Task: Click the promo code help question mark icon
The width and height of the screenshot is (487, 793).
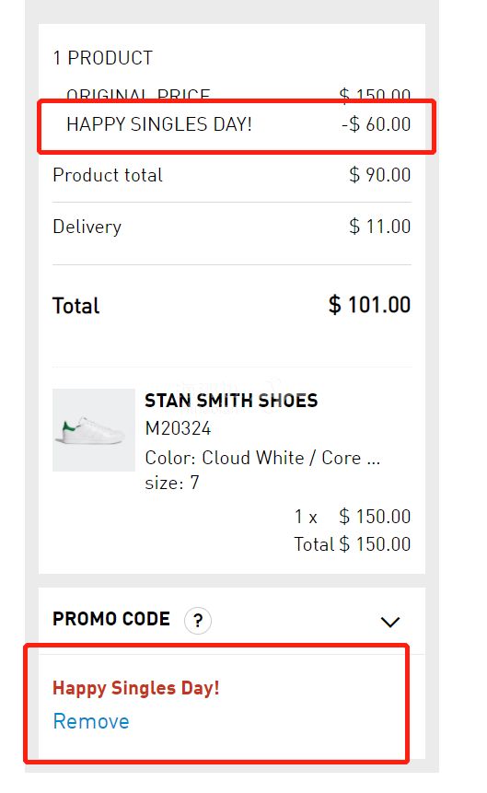Action: pyautogui.click(x=198, y=620)
